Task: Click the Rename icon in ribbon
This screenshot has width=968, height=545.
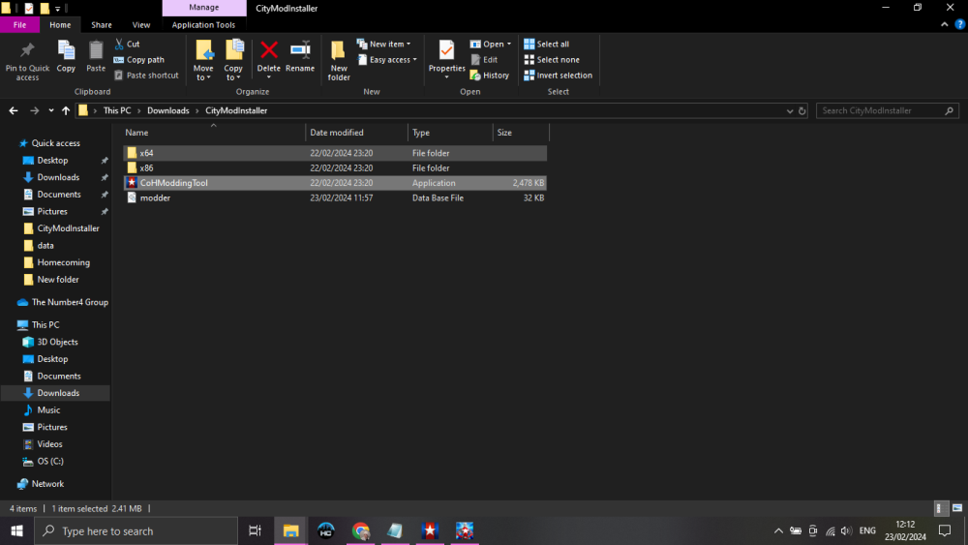Action: coord(300,56)
